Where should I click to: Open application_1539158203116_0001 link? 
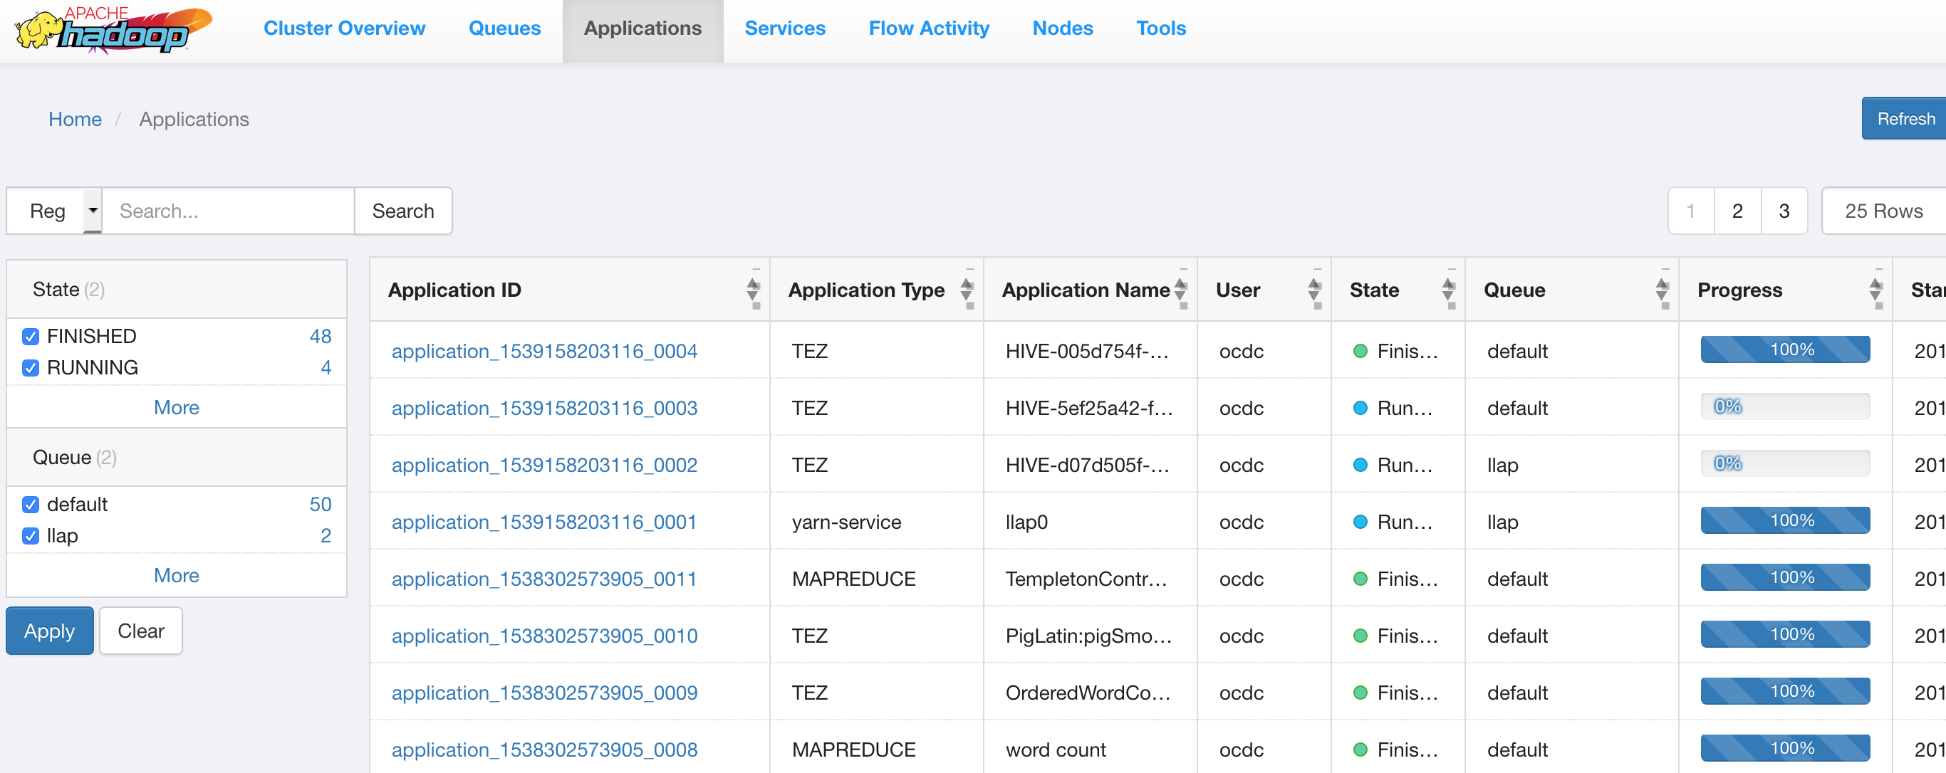[544, 522]
